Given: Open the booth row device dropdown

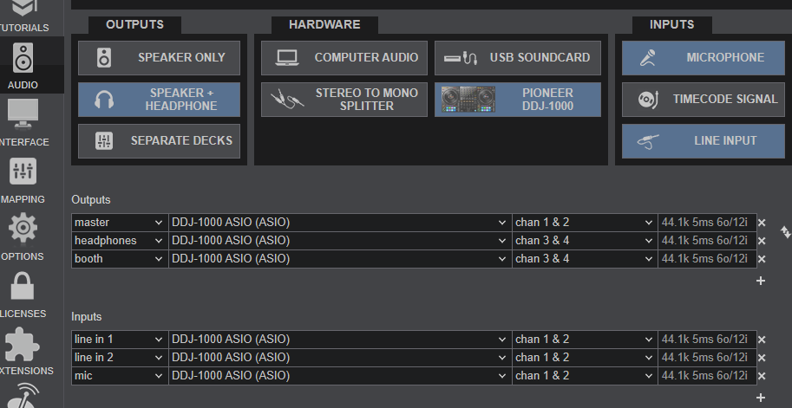Looking at the screenshot, I should pos(340,259).
